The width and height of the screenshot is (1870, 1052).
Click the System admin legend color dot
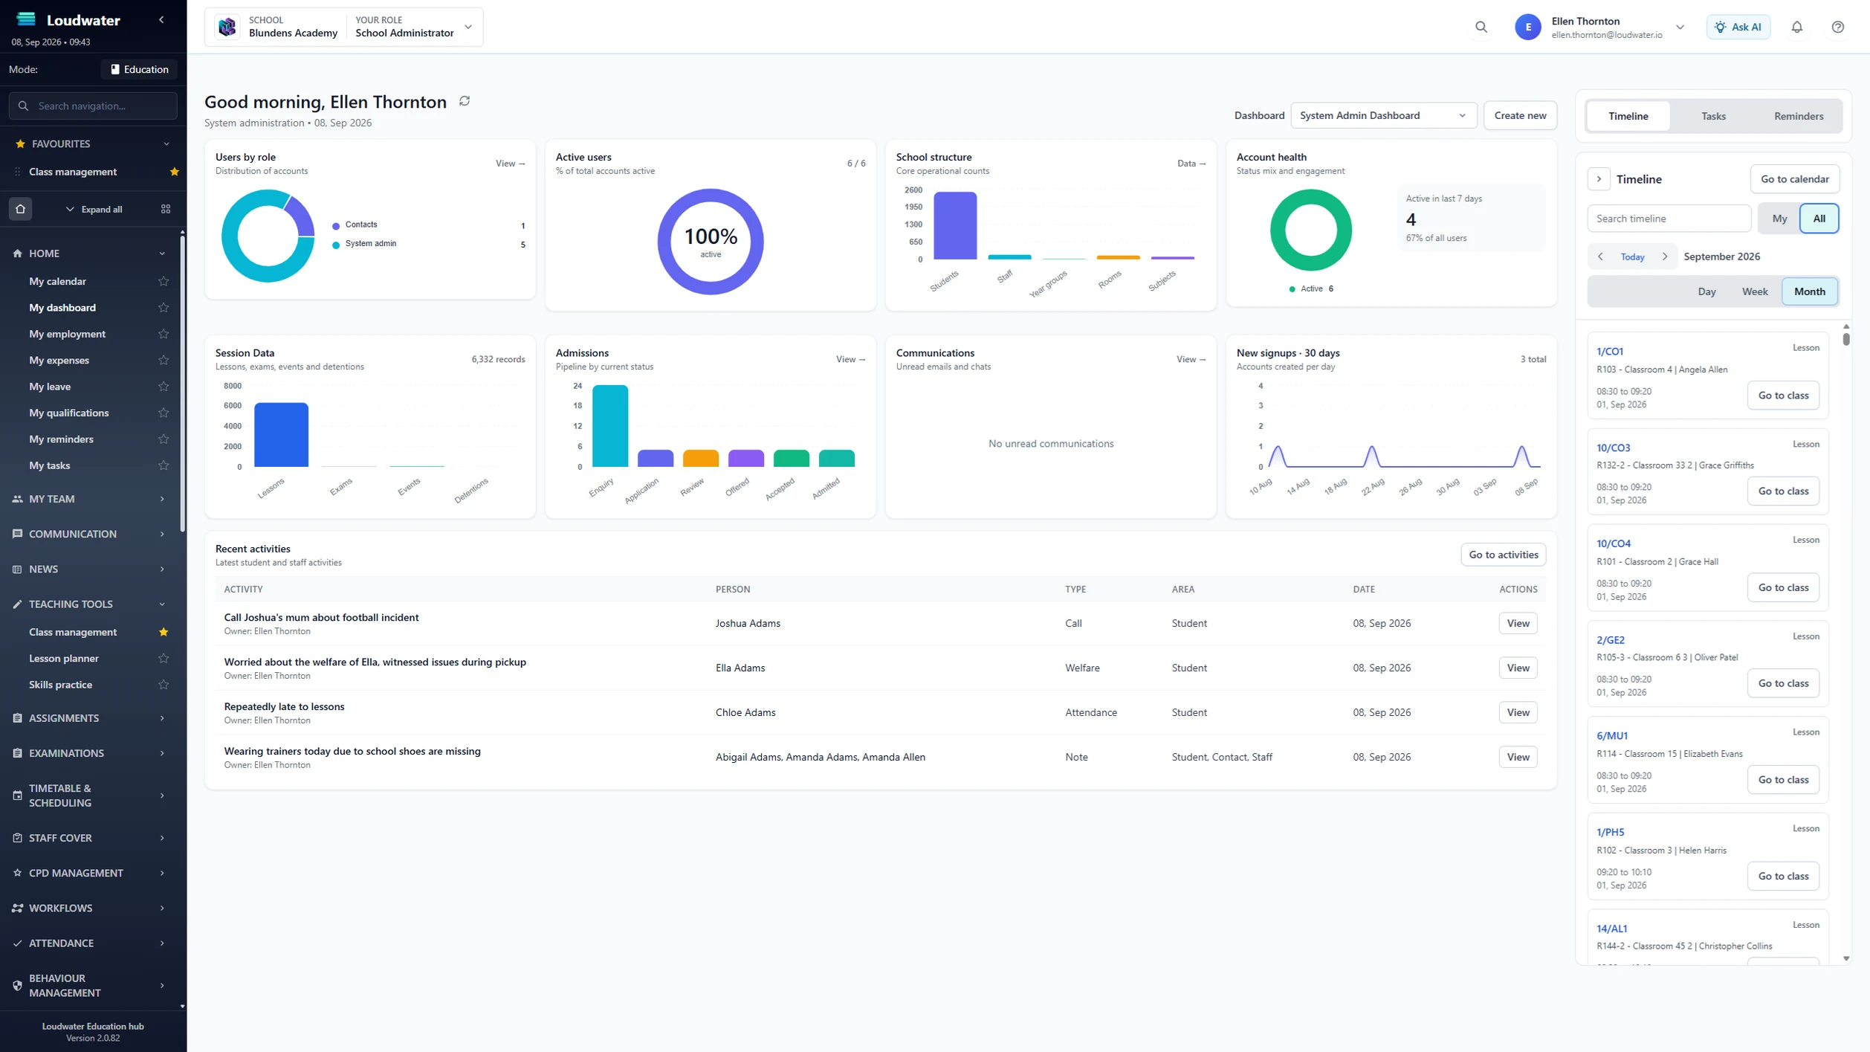tap(336, 245)
